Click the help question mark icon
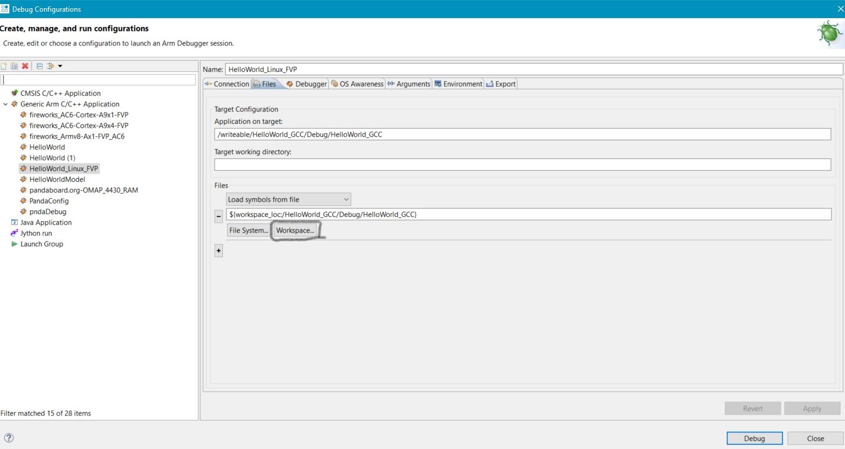The height and width of the screenshot is (449, 845). 9,437
